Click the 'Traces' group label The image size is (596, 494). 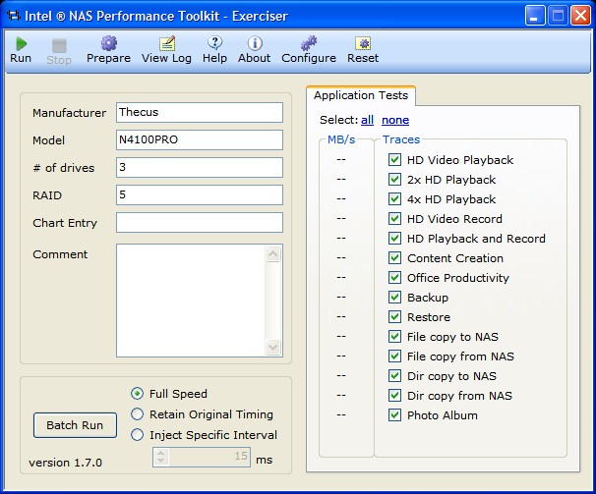401,139
